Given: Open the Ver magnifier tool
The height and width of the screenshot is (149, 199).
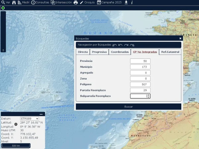Looking at the screenshot, I should [x=5, y=2].
